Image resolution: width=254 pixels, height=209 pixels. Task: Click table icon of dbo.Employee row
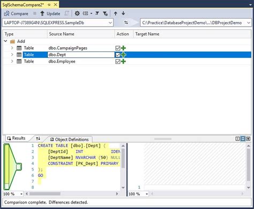coord(19,62)
